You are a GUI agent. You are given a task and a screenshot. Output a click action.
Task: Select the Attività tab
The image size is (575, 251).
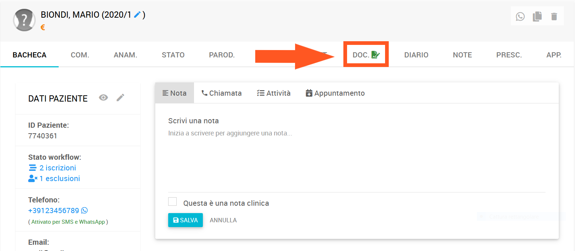point(274,93)
